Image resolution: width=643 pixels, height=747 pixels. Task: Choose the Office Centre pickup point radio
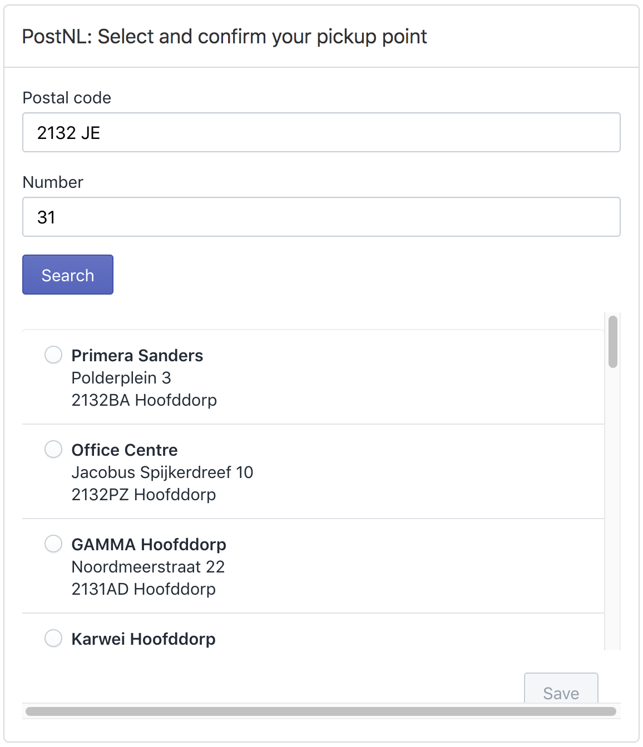(53, 449)
